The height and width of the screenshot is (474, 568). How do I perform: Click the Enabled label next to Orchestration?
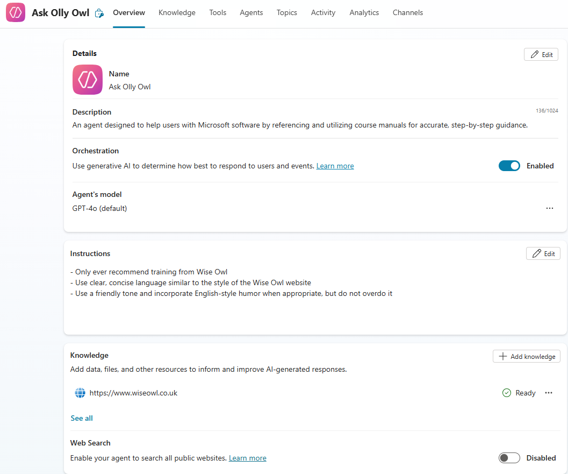(x=540, y=166)
